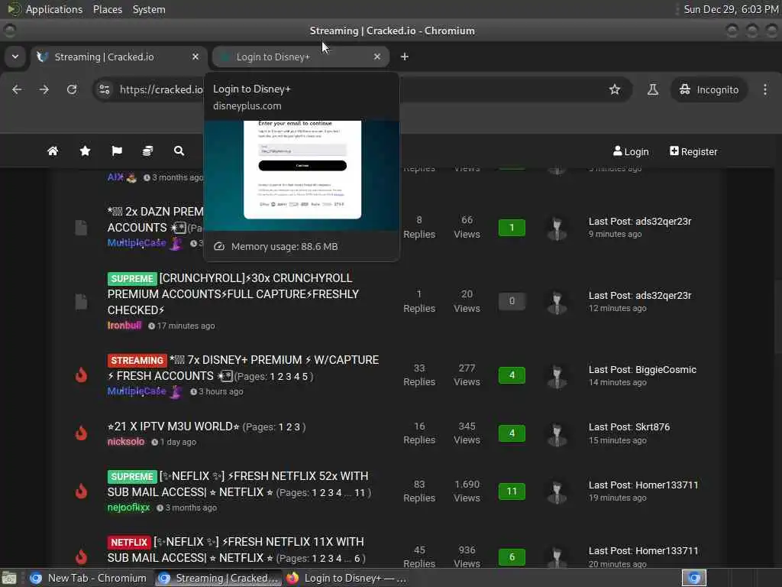Click grey rating badge 0 on Crunchyroll row
782x587 pixels.
tap(512, 301)
